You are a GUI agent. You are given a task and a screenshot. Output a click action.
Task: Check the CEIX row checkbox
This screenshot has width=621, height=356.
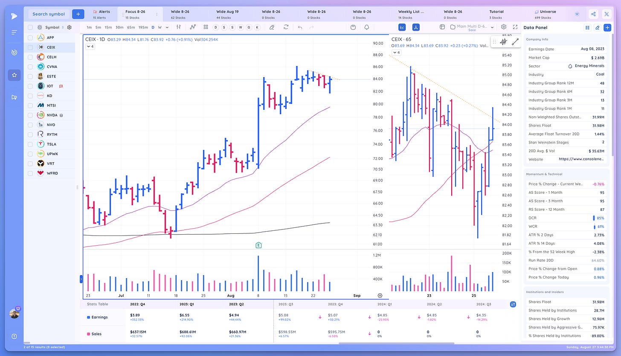pos(30,47)
